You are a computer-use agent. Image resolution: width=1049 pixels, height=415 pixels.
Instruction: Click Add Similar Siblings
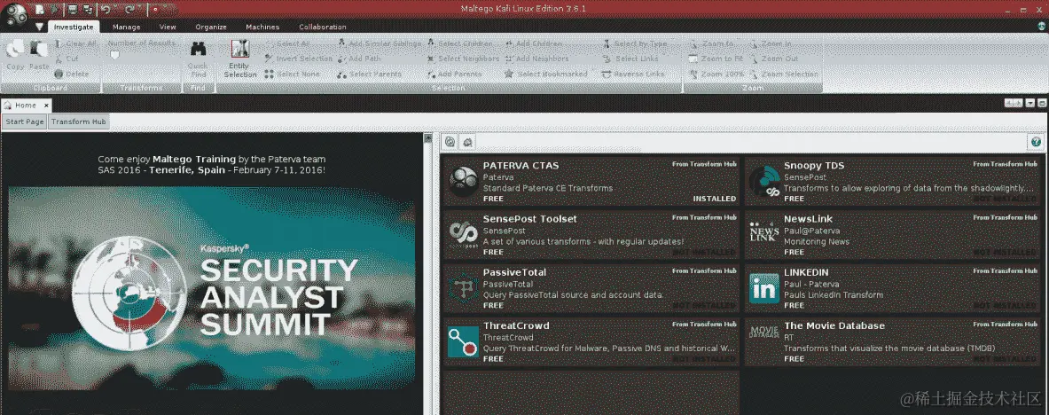pyautogui.click(x=380, y=43)
